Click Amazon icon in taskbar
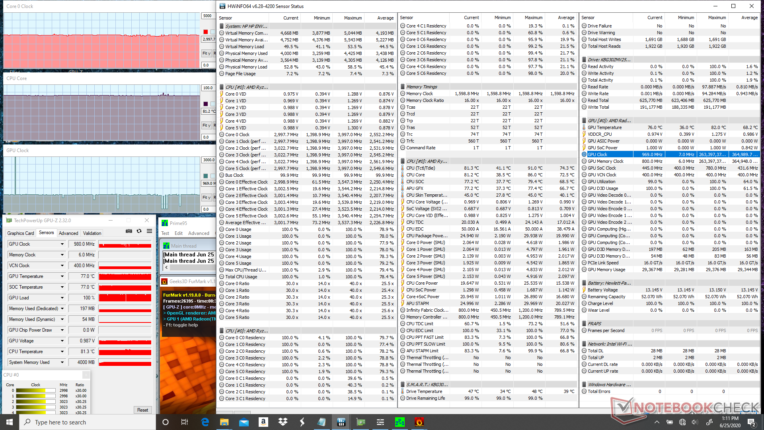The image size is (764, 430). coord(263,422)
